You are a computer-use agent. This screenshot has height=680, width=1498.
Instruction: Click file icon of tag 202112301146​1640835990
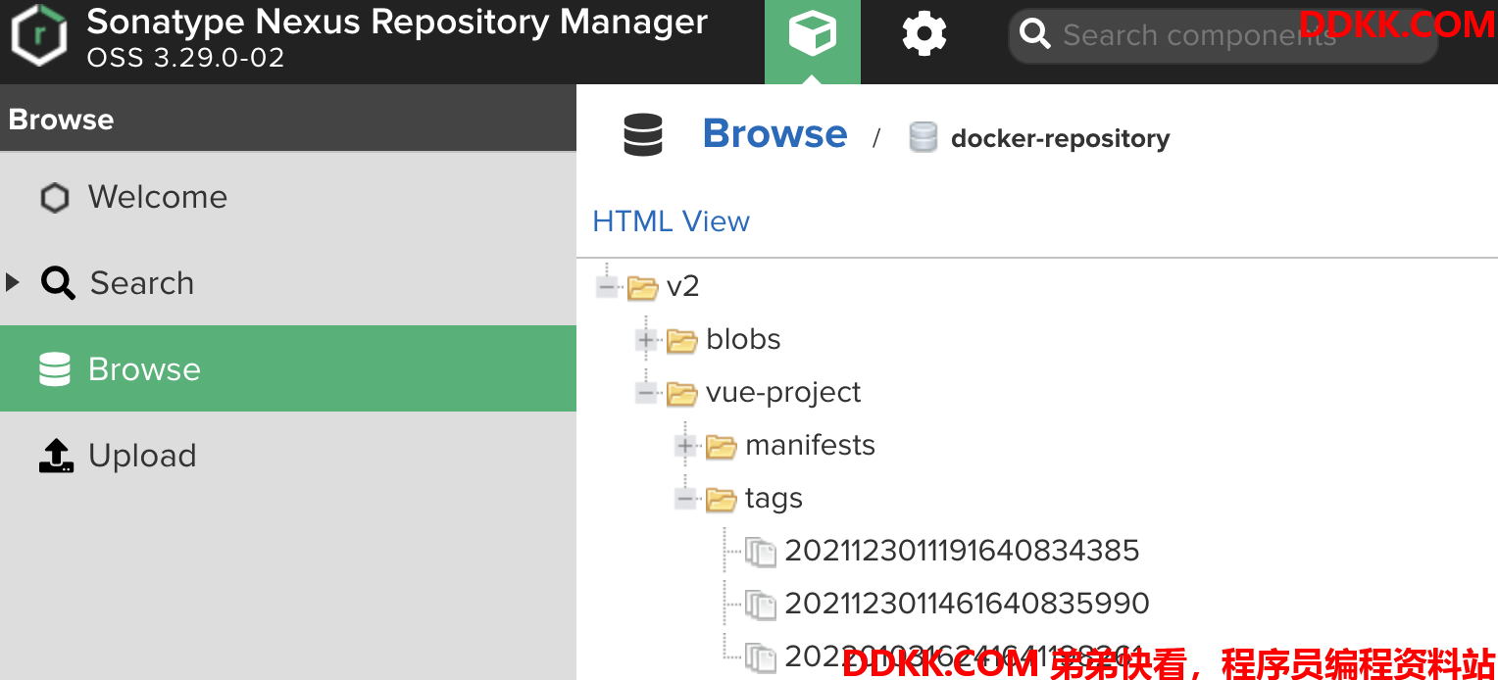coord(761,605)
